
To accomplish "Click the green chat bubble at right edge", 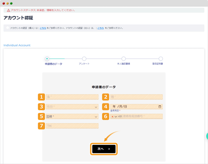I will (207, 136).
